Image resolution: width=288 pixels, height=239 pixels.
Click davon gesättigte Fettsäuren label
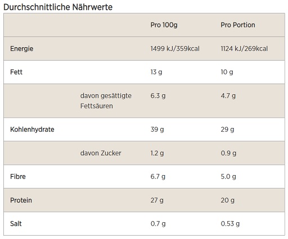tap(106, 101)
